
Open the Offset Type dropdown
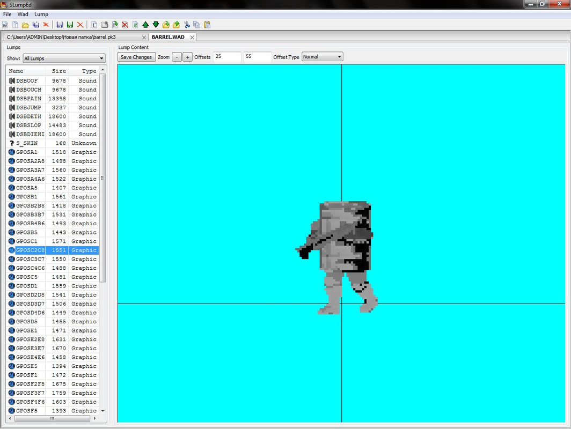323,57
